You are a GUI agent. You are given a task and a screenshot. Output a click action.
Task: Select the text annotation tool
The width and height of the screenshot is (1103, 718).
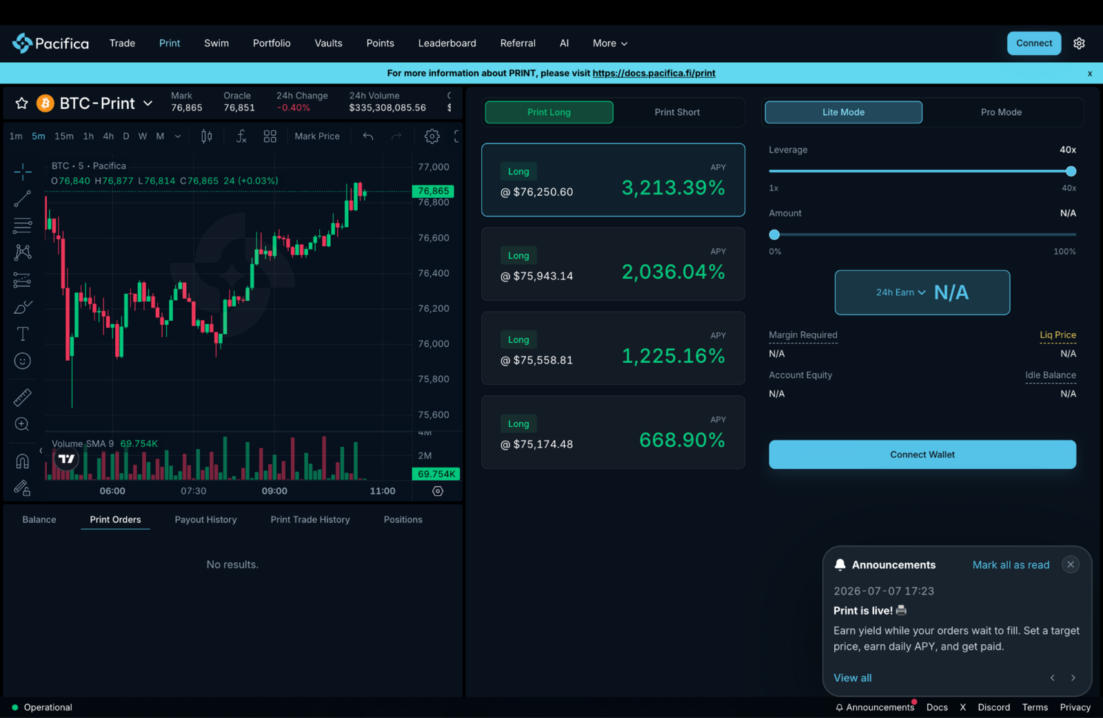(23, 334)
